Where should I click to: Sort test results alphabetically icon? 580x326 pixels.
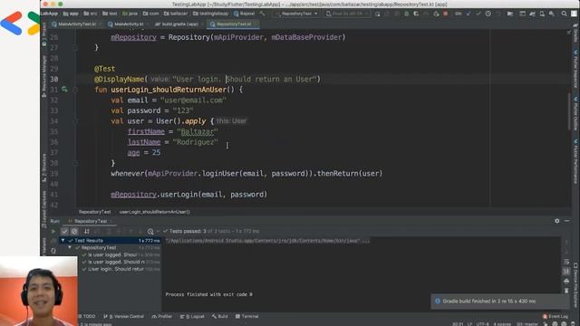(87, 232)
